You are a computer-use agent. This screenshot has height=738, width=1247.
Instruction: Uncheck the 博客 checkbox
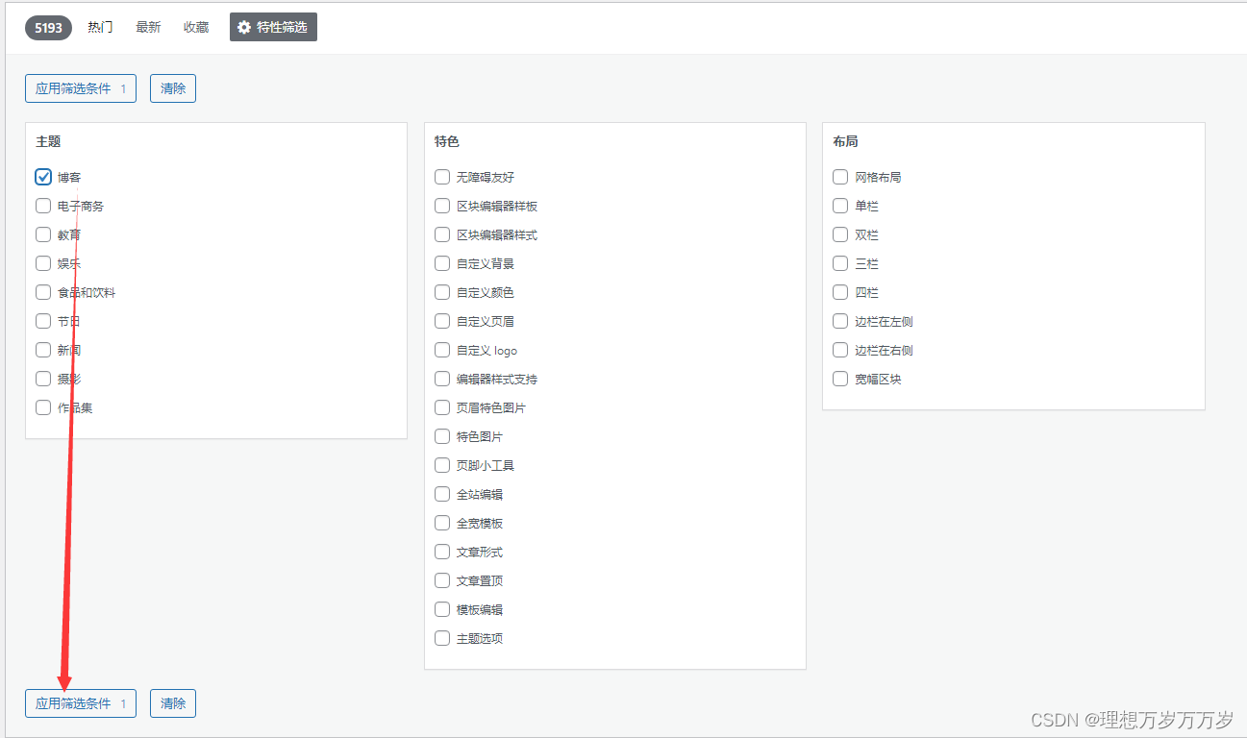click(43, 177)
